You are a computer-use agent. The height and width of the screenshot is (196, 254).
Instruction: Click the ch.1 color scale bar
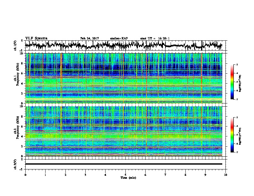point(232,82)
